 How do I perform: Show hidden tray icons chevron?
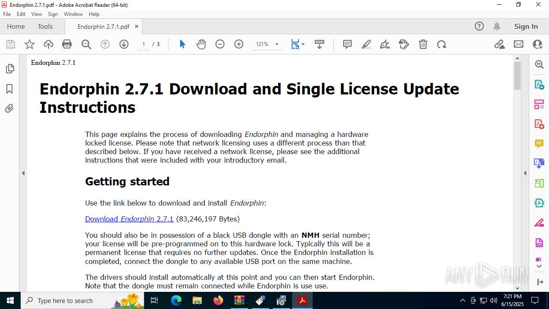click(462, 300)
